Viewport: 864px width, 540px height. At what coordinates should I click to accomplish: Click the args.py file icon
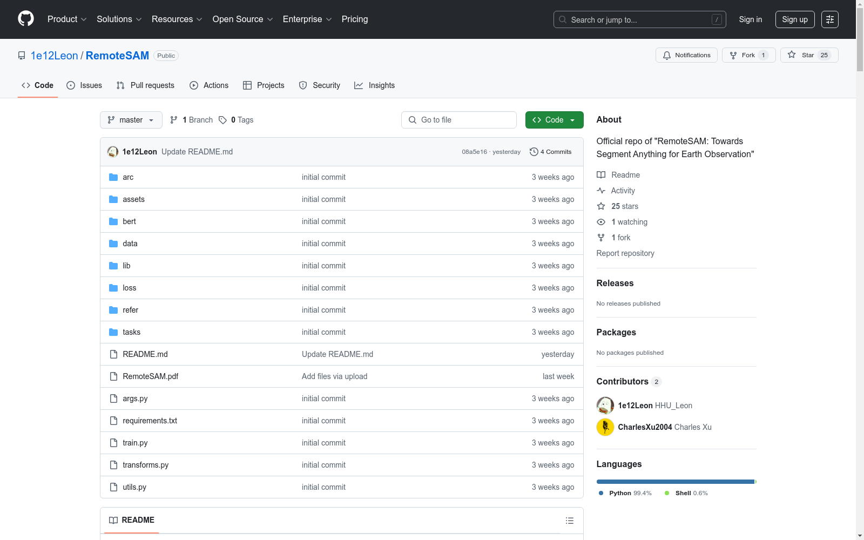tap(113, 399)
